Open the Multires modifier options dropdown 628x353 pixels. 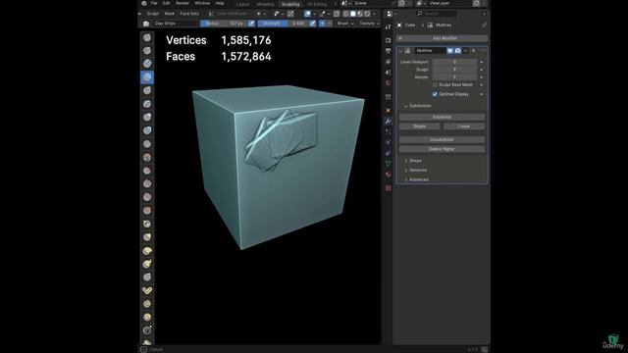coord(465,51)
